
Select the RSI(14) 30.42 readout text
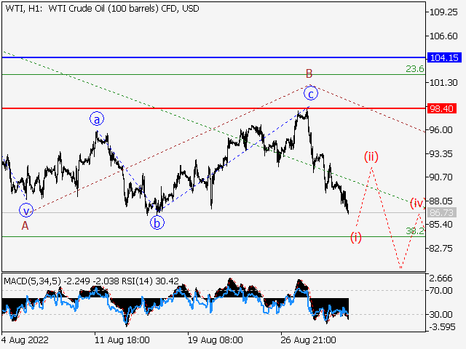[149, 281]
